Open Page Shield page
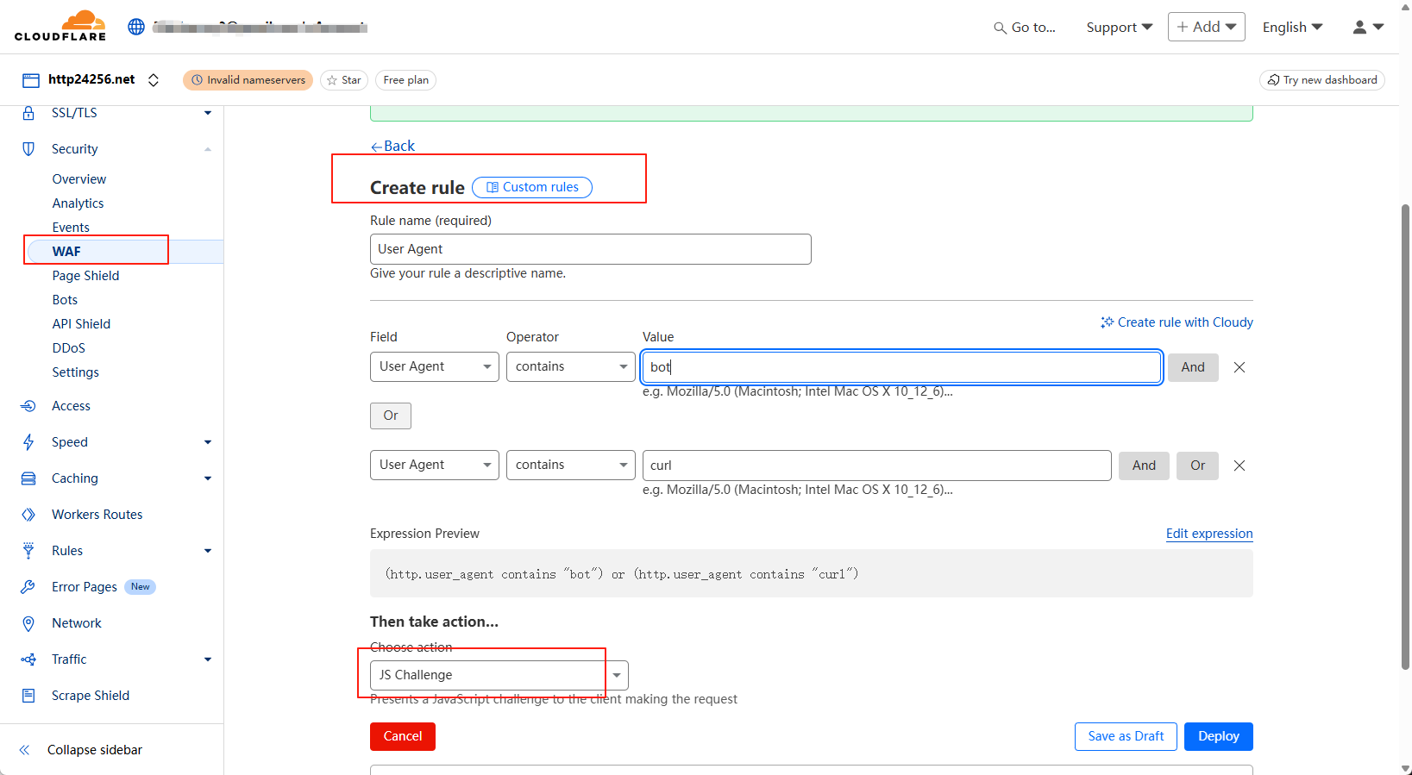Screen dimensions: 1412x775 click(x=85, y=276)
